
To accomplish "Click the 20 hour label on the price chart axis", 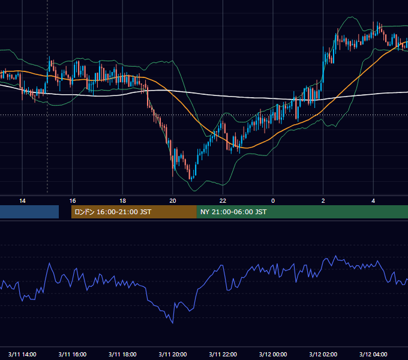I will click(173, 201).
